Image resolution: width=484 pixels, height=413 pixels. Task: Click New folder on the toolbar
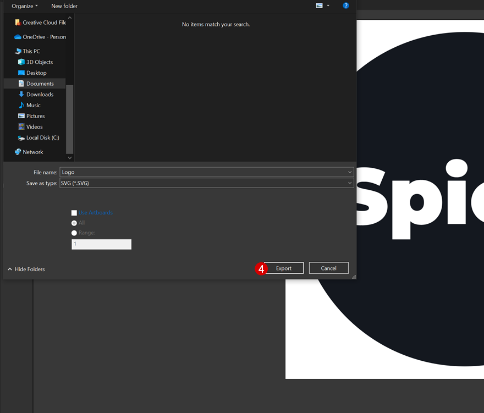(x=64, y=5)
